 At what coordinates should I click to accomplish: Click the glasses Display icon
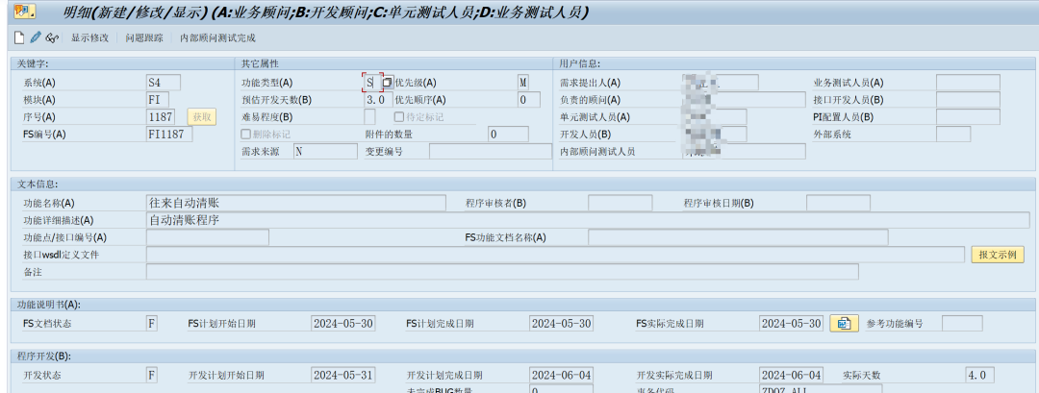52,37
